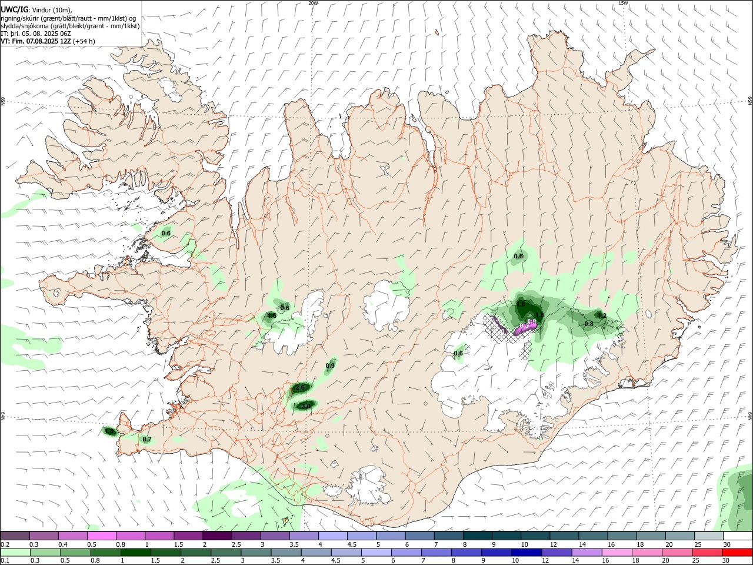This screenshot has height=565, width=753.
Task: Click the bright pink swatch in the snow legend
Action: click(101, 536)
